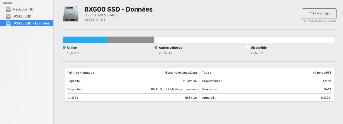Viewport: 343px width, 124px height.
Task: Click the gray Autres volumes legend swatch
Action: click(156, 47)
